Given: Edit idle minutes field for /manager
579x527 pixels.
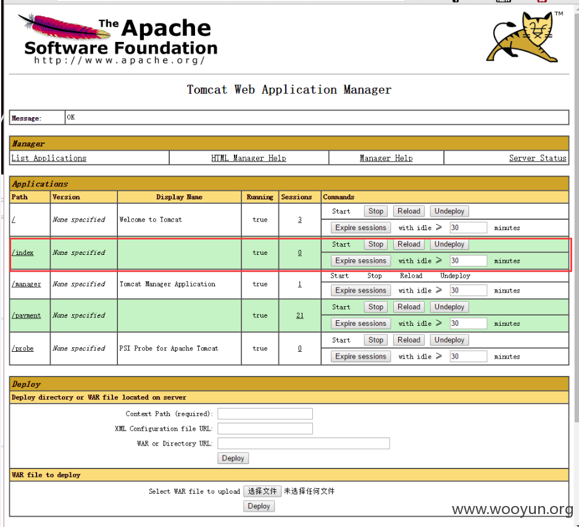Looking at the screenshot, I should (x=469, y=291).
